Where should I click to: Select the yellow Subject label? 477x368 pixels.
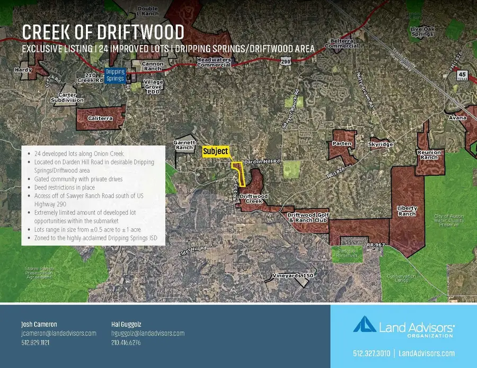(215, 151)
